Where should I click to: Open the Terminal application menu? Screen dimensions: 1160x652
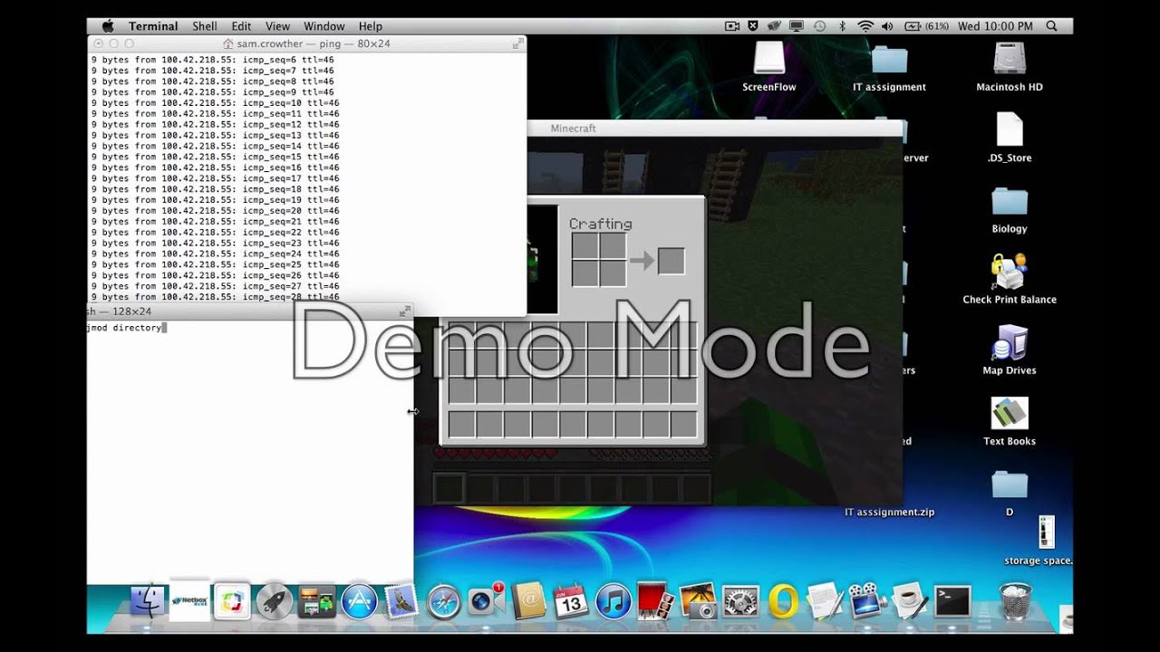pyautogui.click(x=153, y=26)
